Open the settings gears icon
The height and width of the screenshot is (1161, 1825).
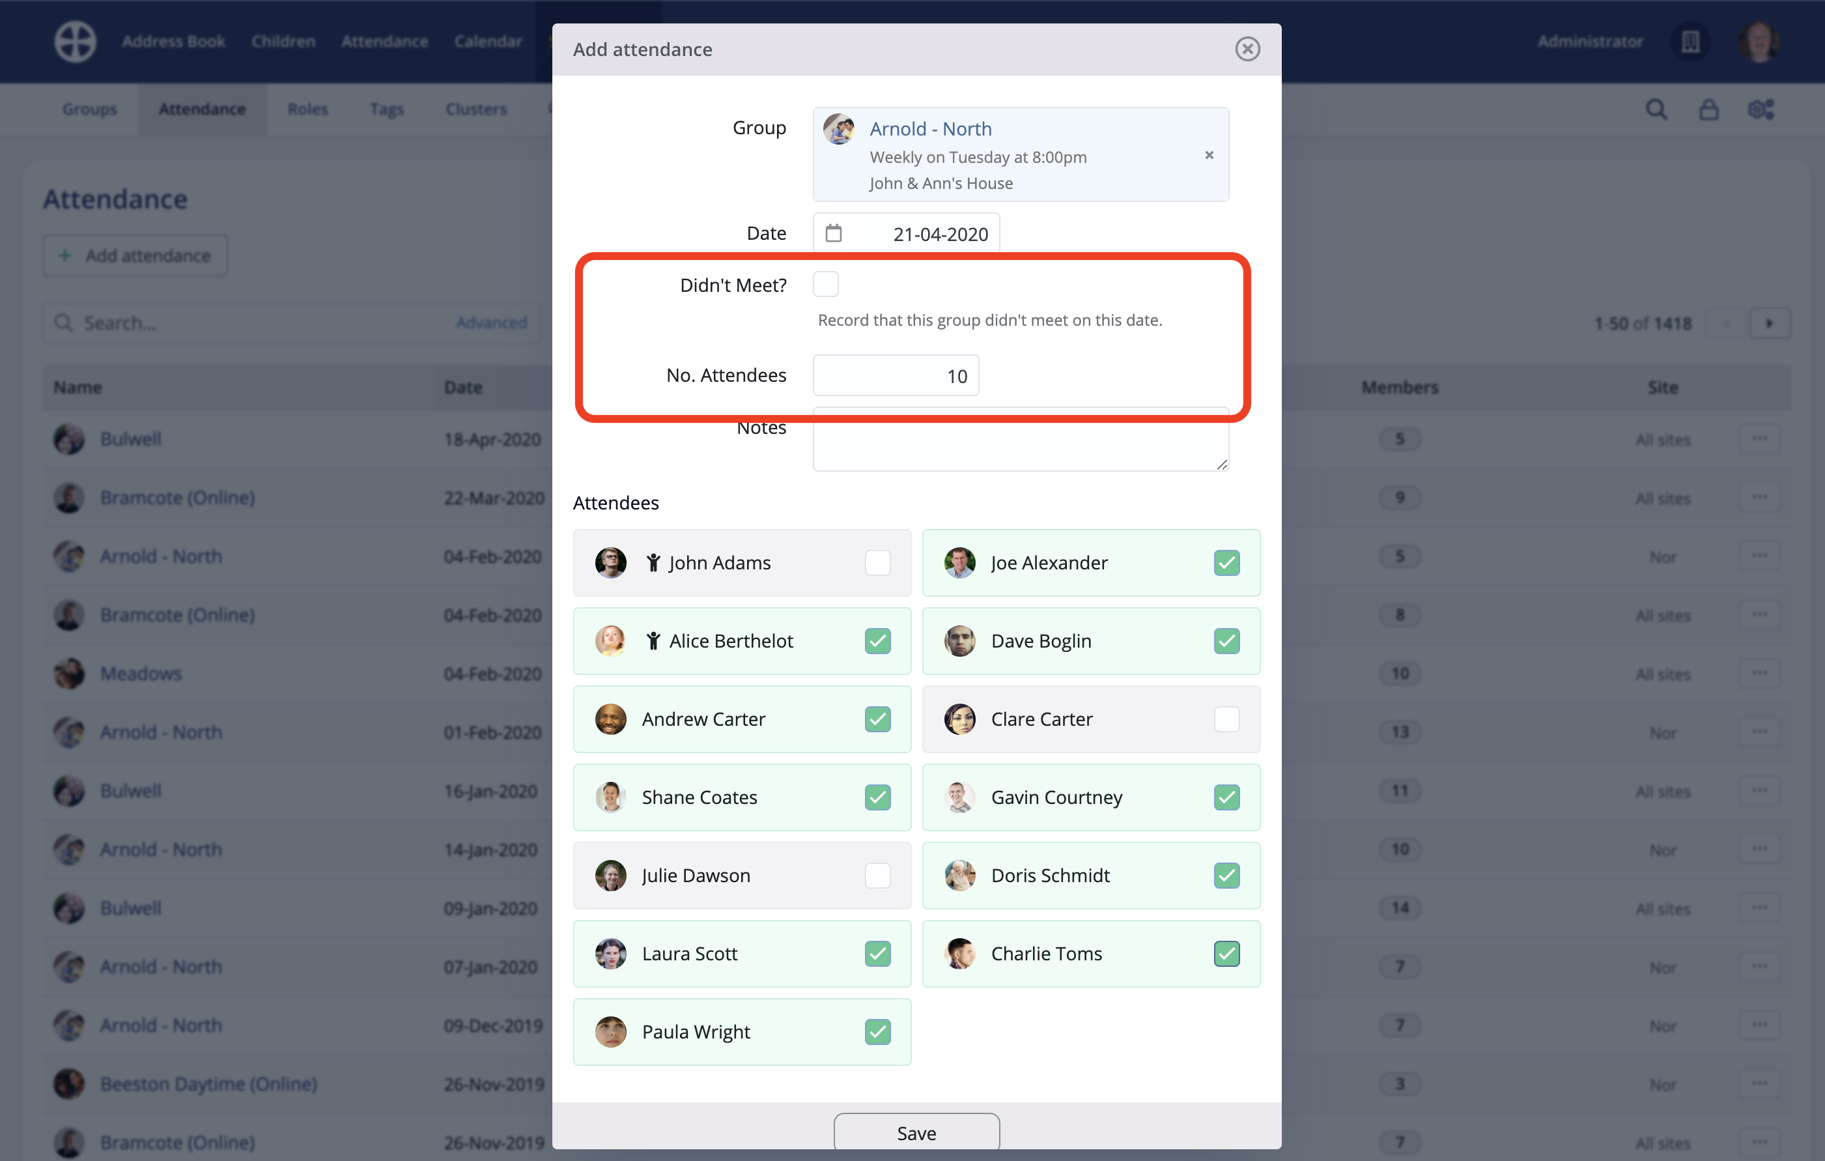tap(1761, 109)
